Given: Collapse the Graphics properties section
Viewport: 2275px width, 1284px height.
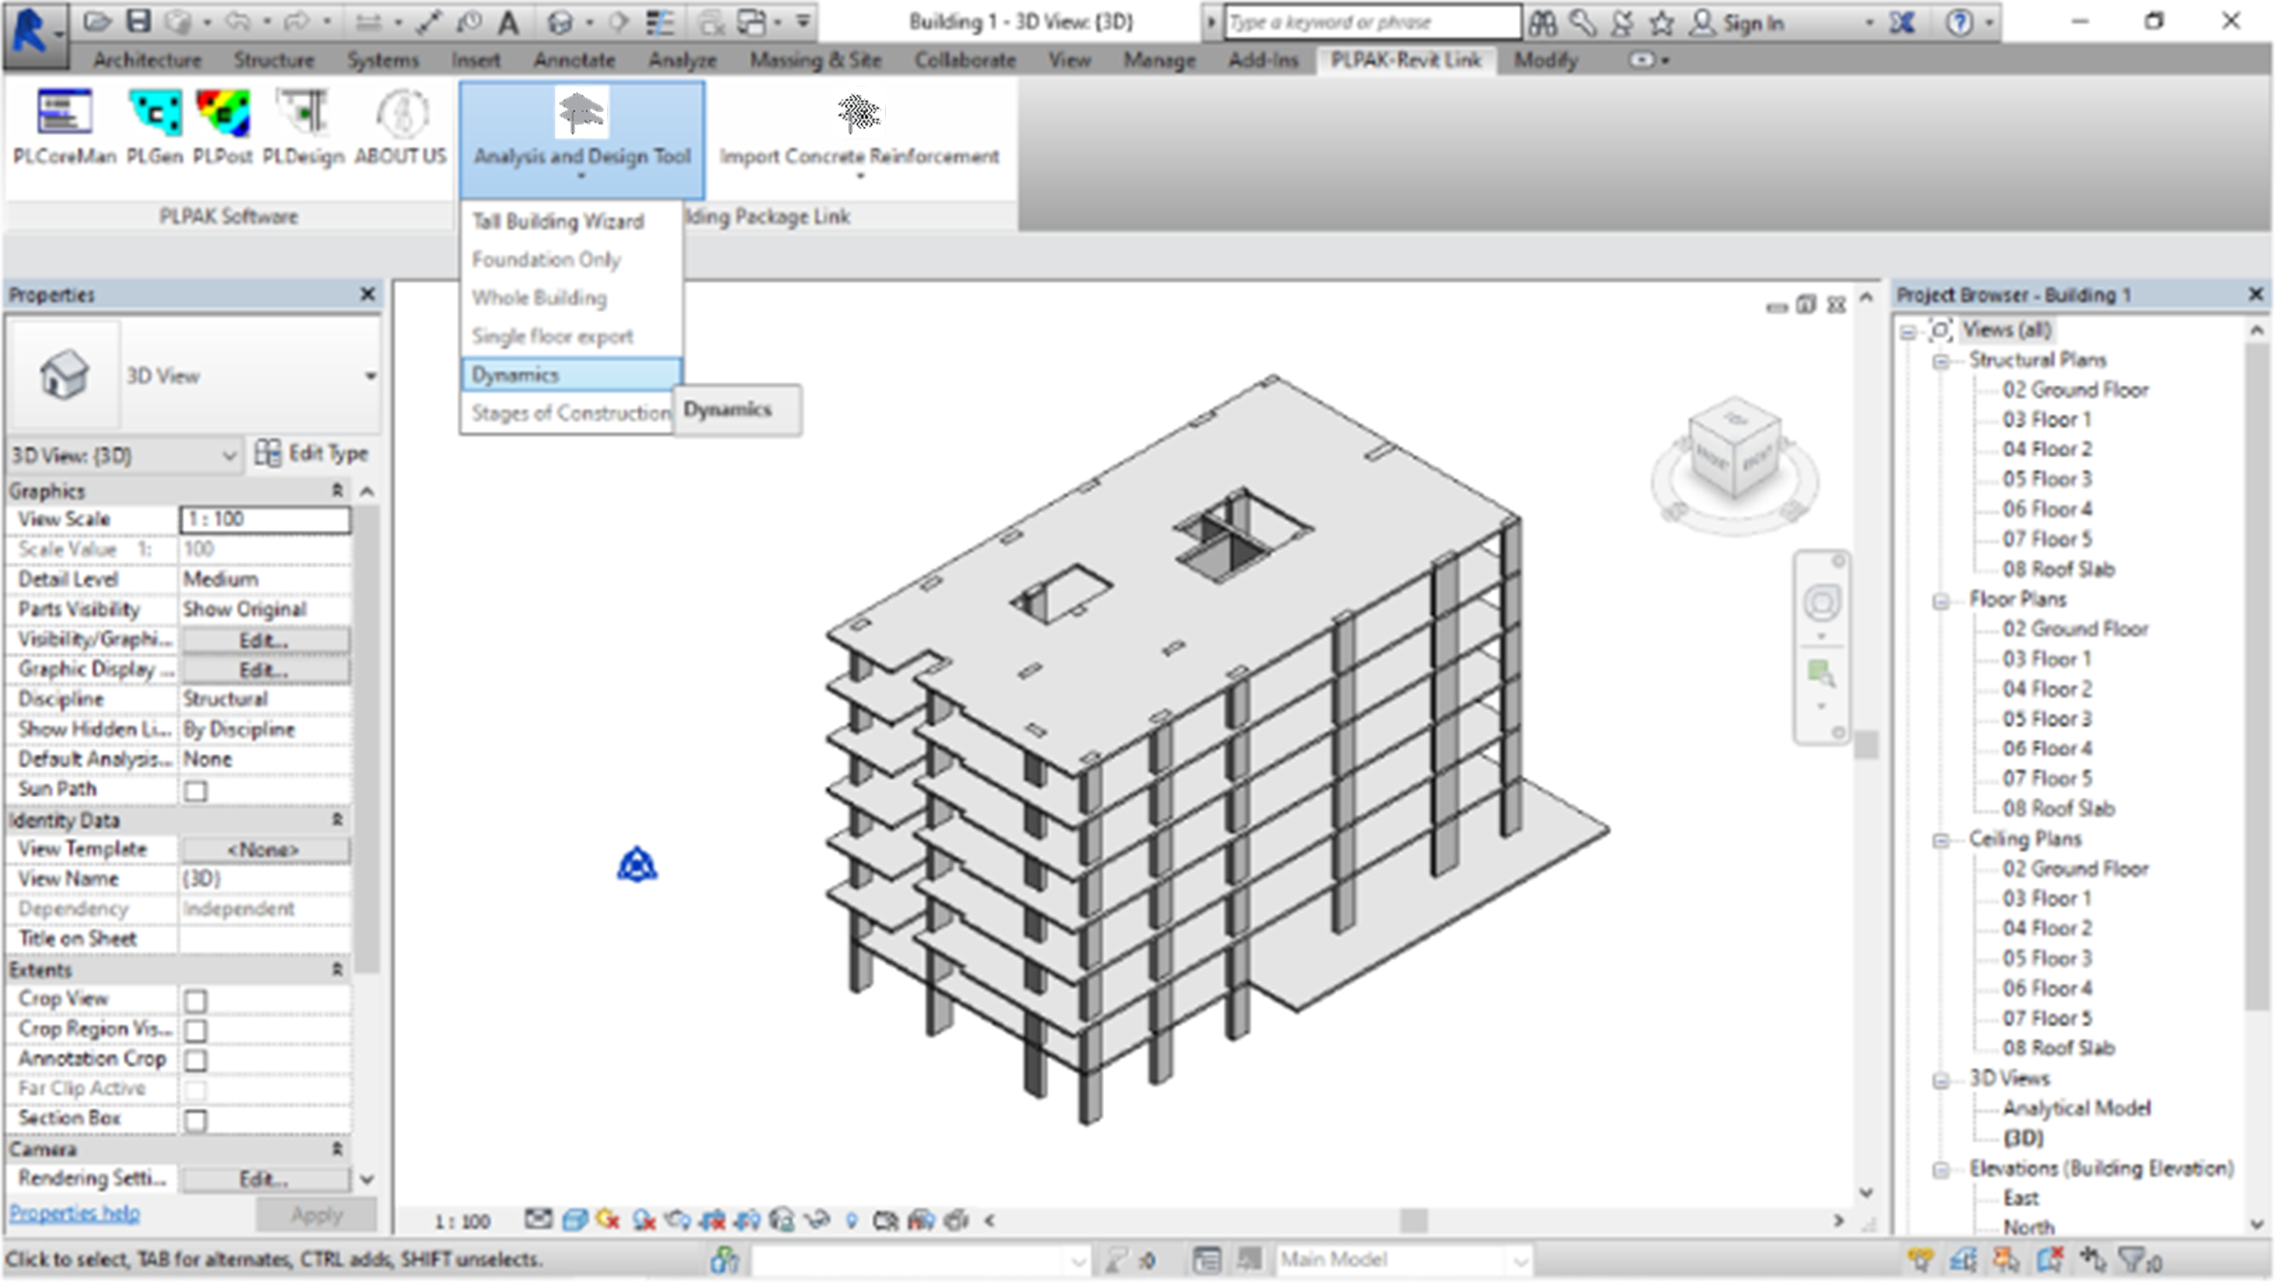Looking at the screenshot, I should [x=336, y=490].
